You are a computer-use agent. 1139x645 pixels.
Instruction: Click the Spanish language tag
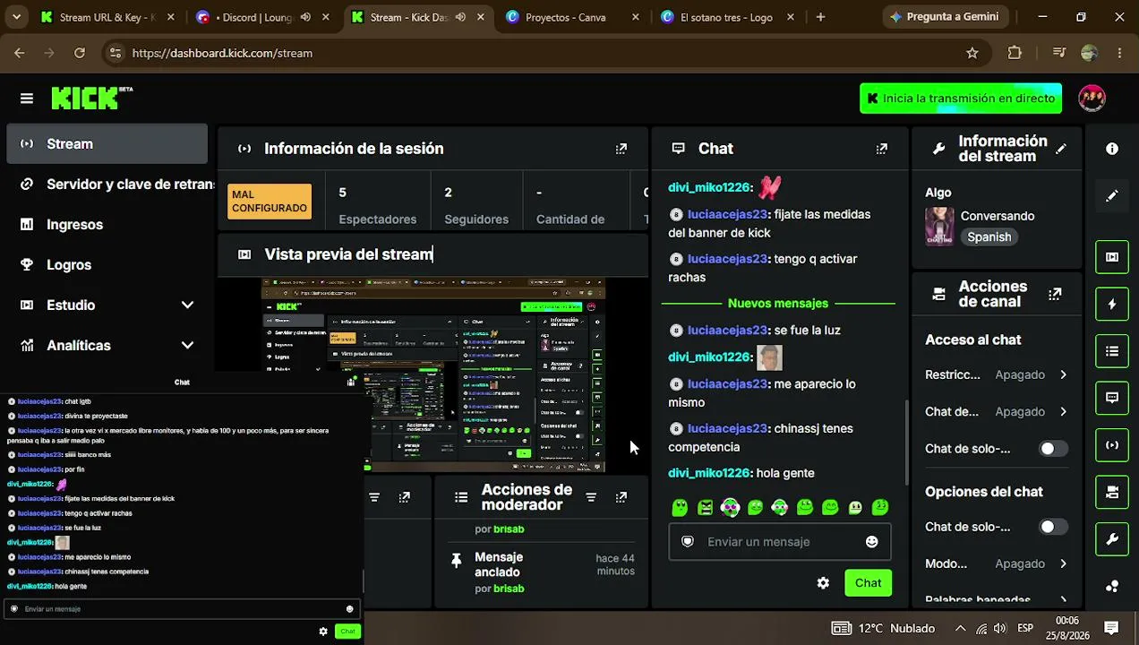pos(989,237)
